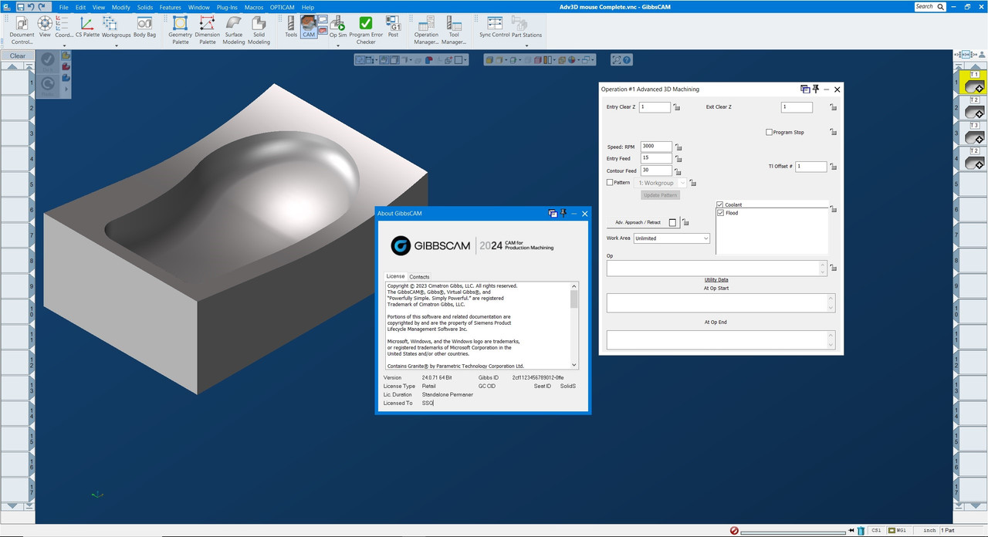Toggle the lock beside Contour Feed
This screenshot has width=988, height=537.
pyautogui.click(x=678, y=171)
